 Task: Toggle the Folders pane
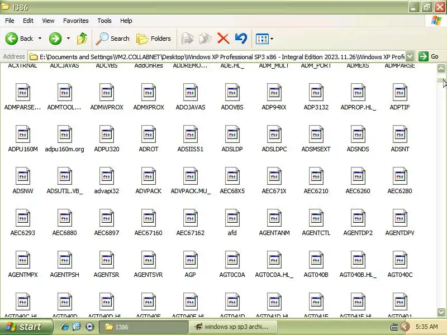click(154, 39)
